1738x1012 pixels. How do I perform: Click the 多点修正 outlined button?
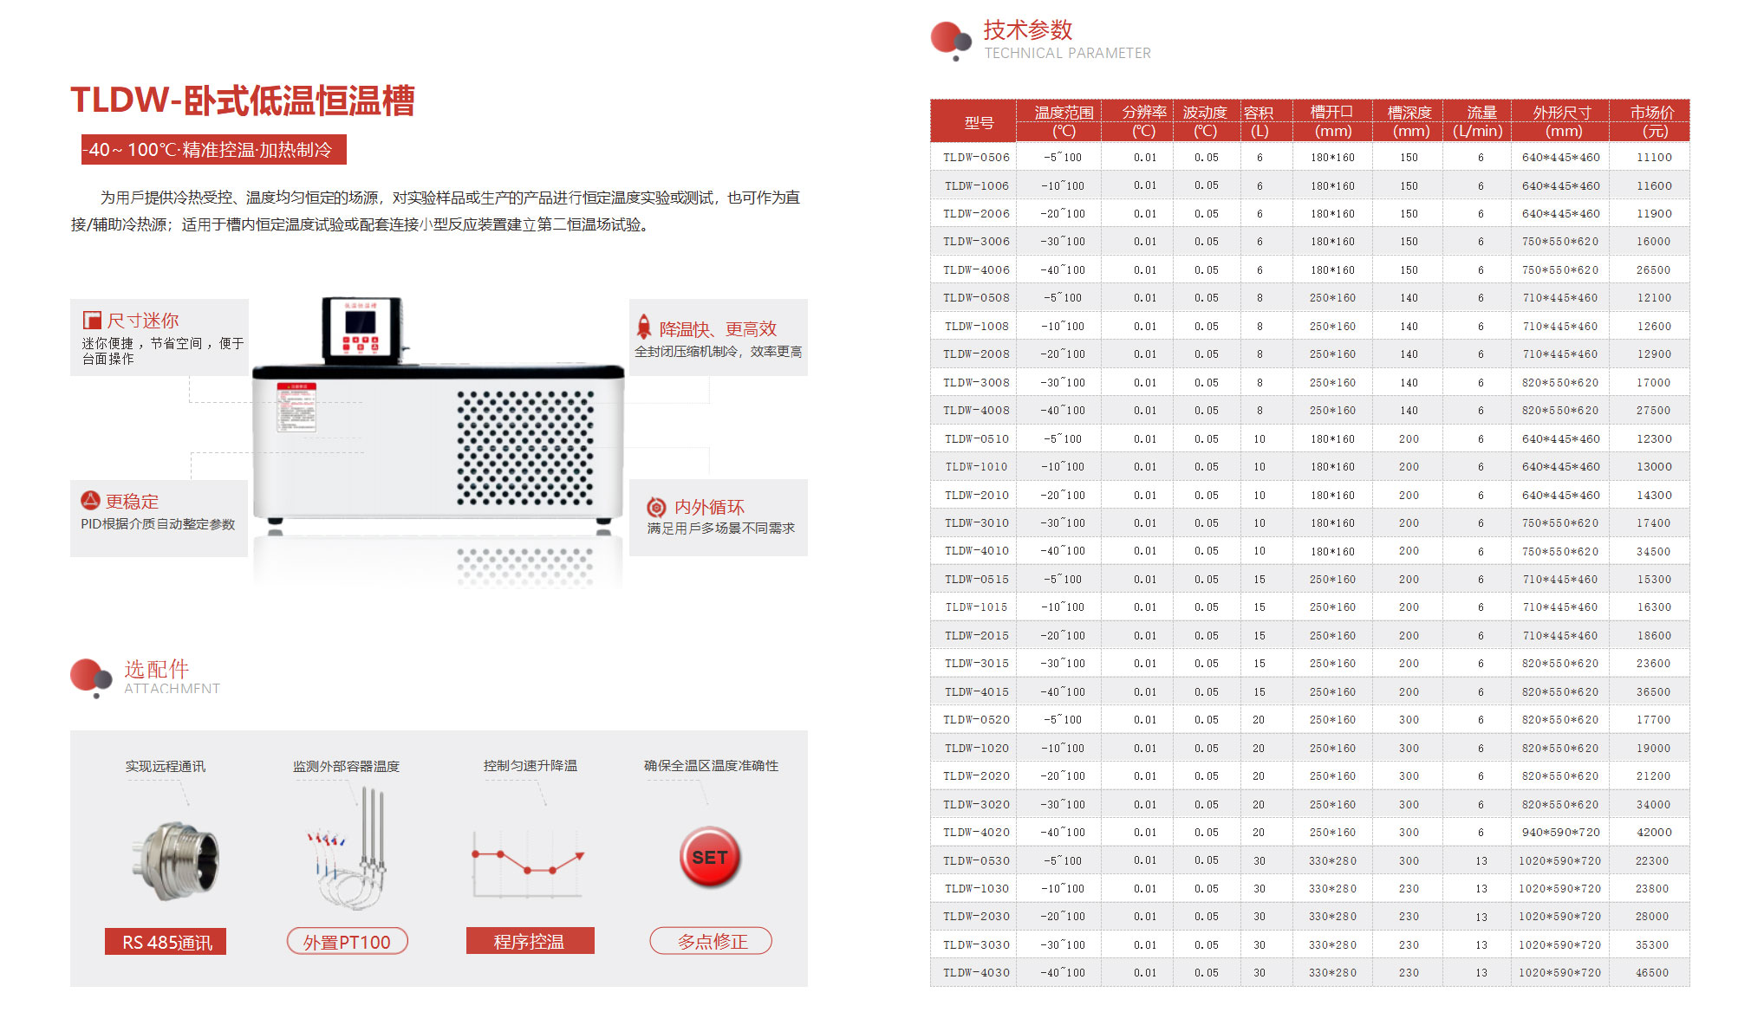(x=711, y=941)
